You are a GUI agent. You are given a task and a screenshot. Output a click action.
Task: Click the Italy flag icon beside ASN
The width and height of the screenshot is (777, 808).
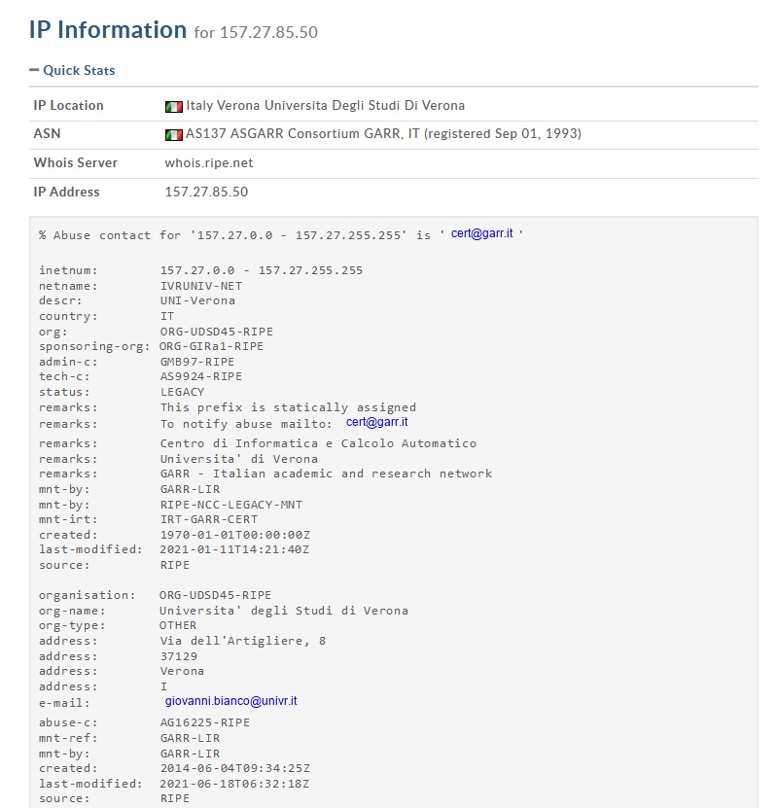click(174, 135)
